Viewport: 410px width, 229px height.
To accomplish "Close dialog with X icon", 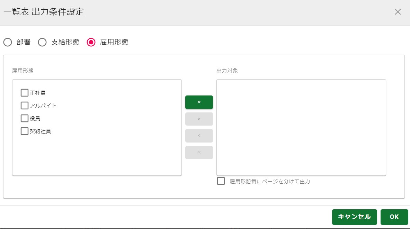I will [398, 12].
